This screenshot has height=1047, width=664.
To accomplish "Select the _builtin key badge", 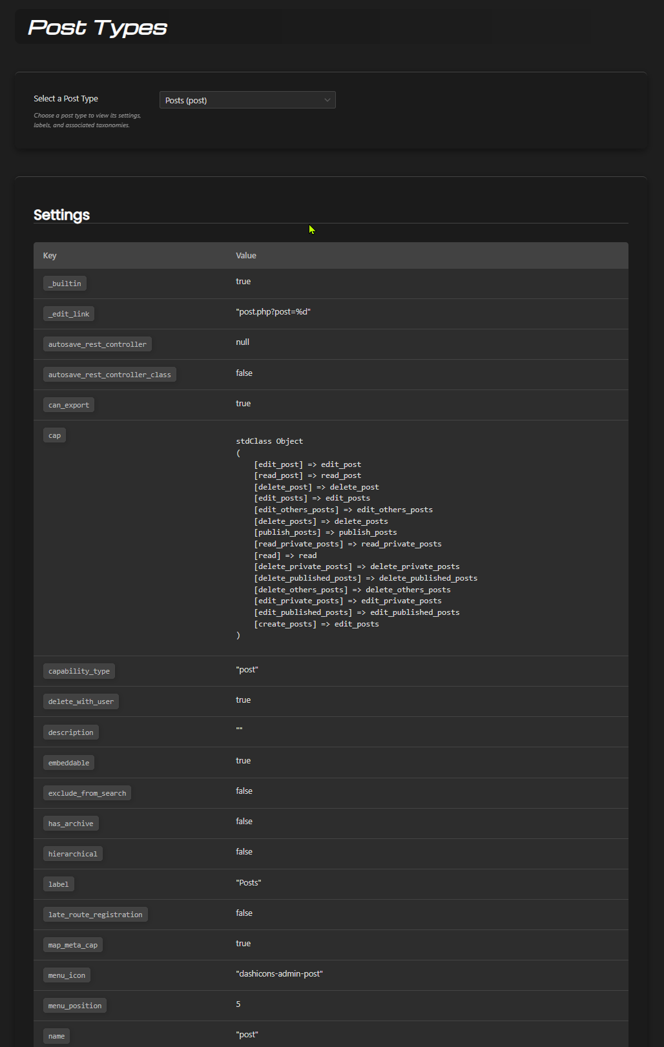I will (65, 284).
